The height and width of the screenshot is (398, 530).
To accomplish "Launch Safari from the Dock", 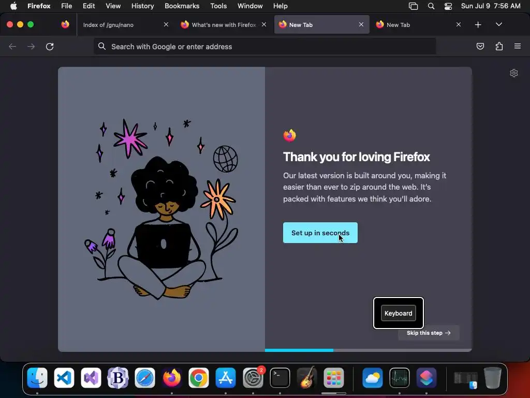I will tap(145, 378).
